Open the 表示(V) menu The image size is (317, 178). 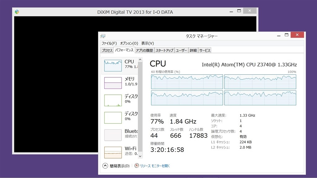pos(147,43)
